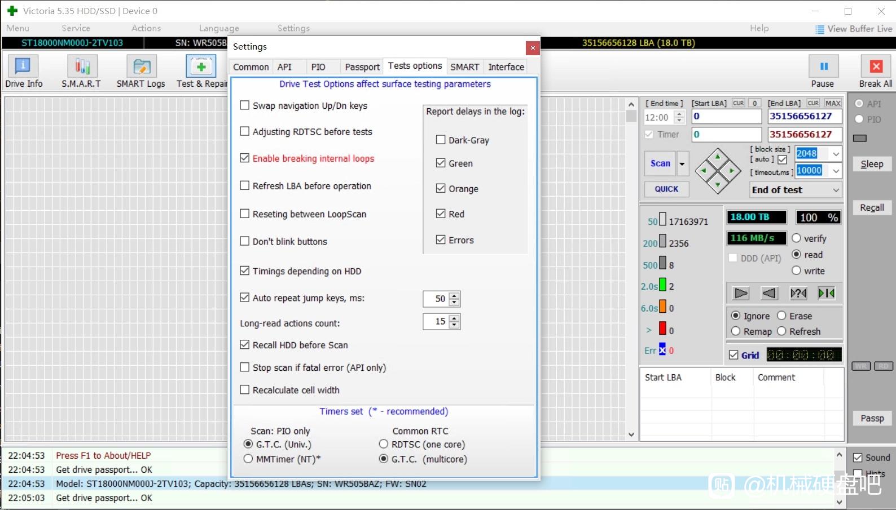
Task: Click the CUR button for Start LBA
Action: coord(738,103)
